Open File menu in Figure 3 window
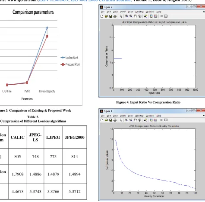 (x=103, y=116)
